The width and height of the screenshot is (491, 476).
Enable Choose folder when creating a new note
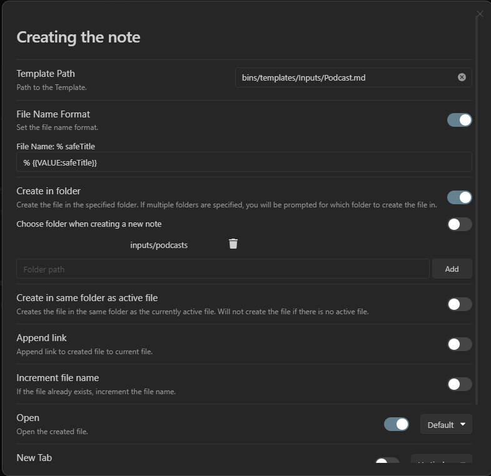click(x=459, y=224)
